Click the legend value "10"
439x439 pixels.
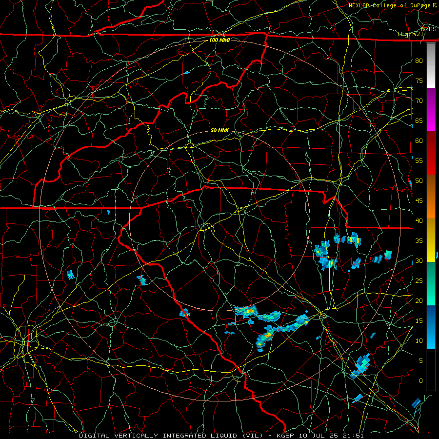[419, 341]
